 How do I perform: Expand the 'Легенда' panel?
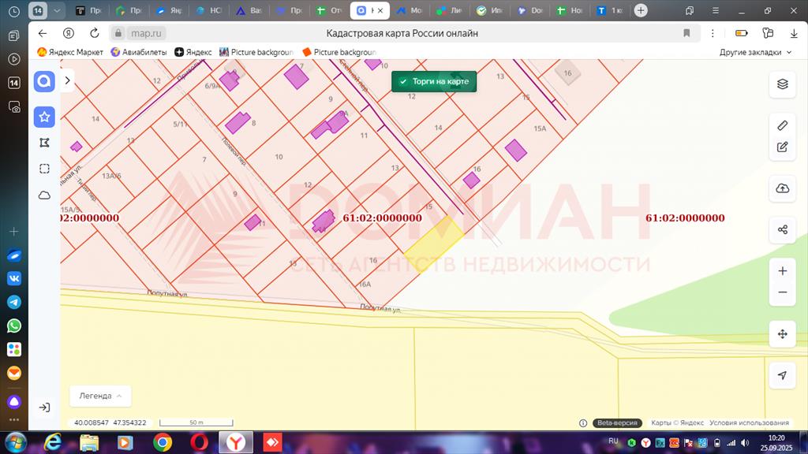coord(100,396)
